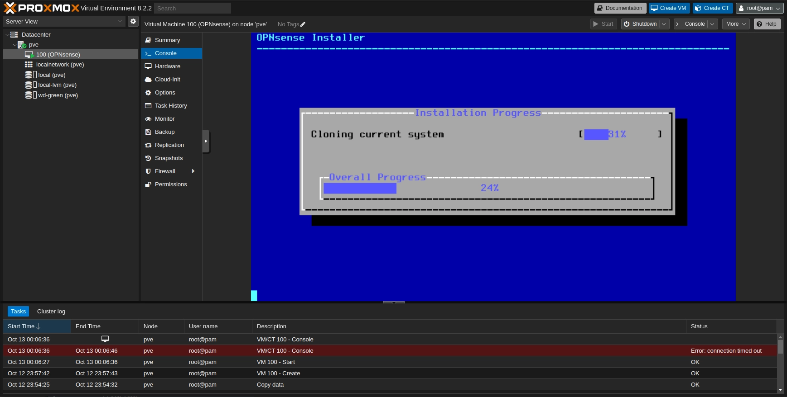The image size is (787, 397).
Task: Click the VM 100 monitor icon in tree
Action: click(29, 55)
